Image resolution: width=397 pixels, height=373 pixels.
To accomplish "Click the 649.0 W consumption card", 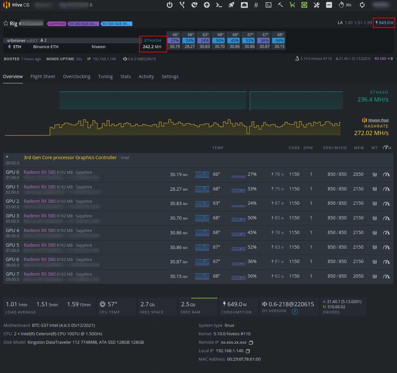I will (238, 307).
